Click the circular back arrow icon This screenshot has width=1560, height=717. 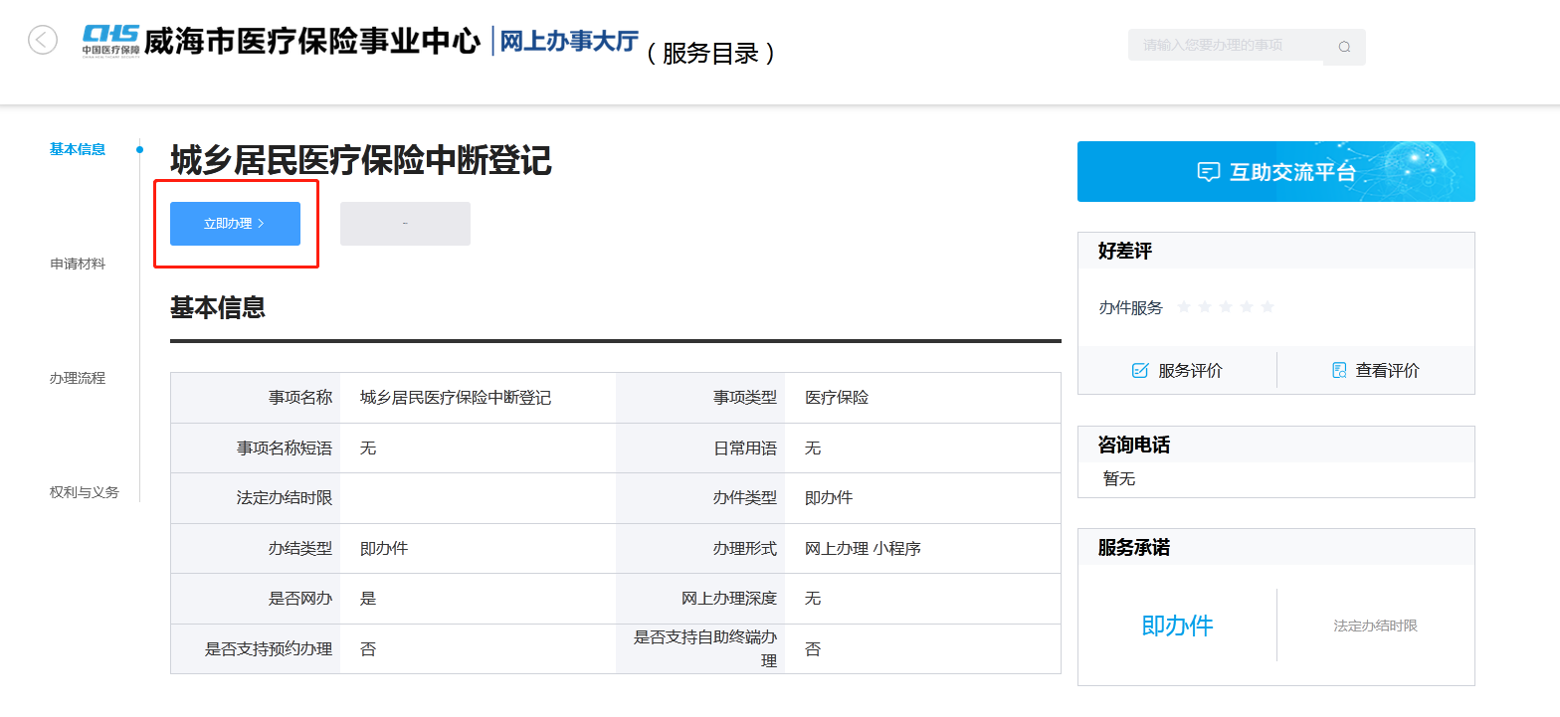43,40
